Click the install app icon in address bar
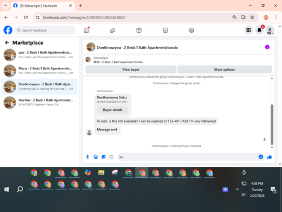Image resolution: width=282 pixels, height=212 pixels. [x=244, y=18]
